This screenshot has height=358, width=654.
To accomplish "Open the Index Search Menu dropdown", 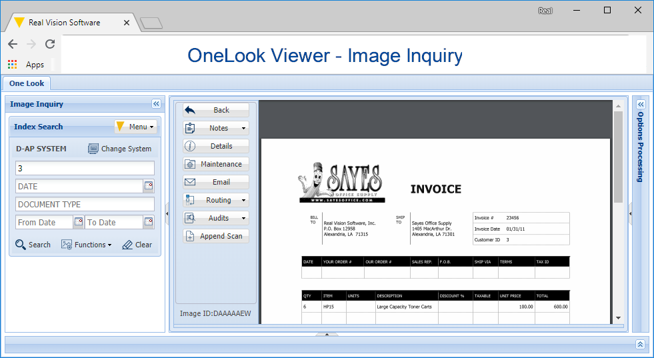I will pos(135,127).
